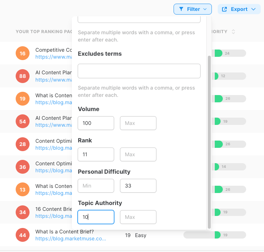Image resolution: width=264 pixels, height=252 pixels.
Task: Click the funnel icon in Filter button
Action: coord(181,9)
